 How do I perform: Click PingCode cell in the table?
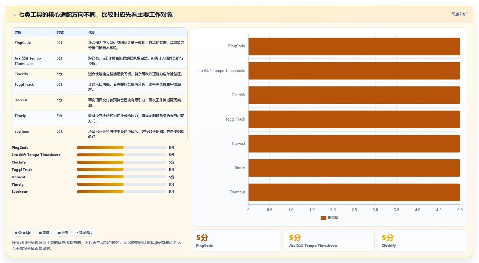[x=23, y=43]
